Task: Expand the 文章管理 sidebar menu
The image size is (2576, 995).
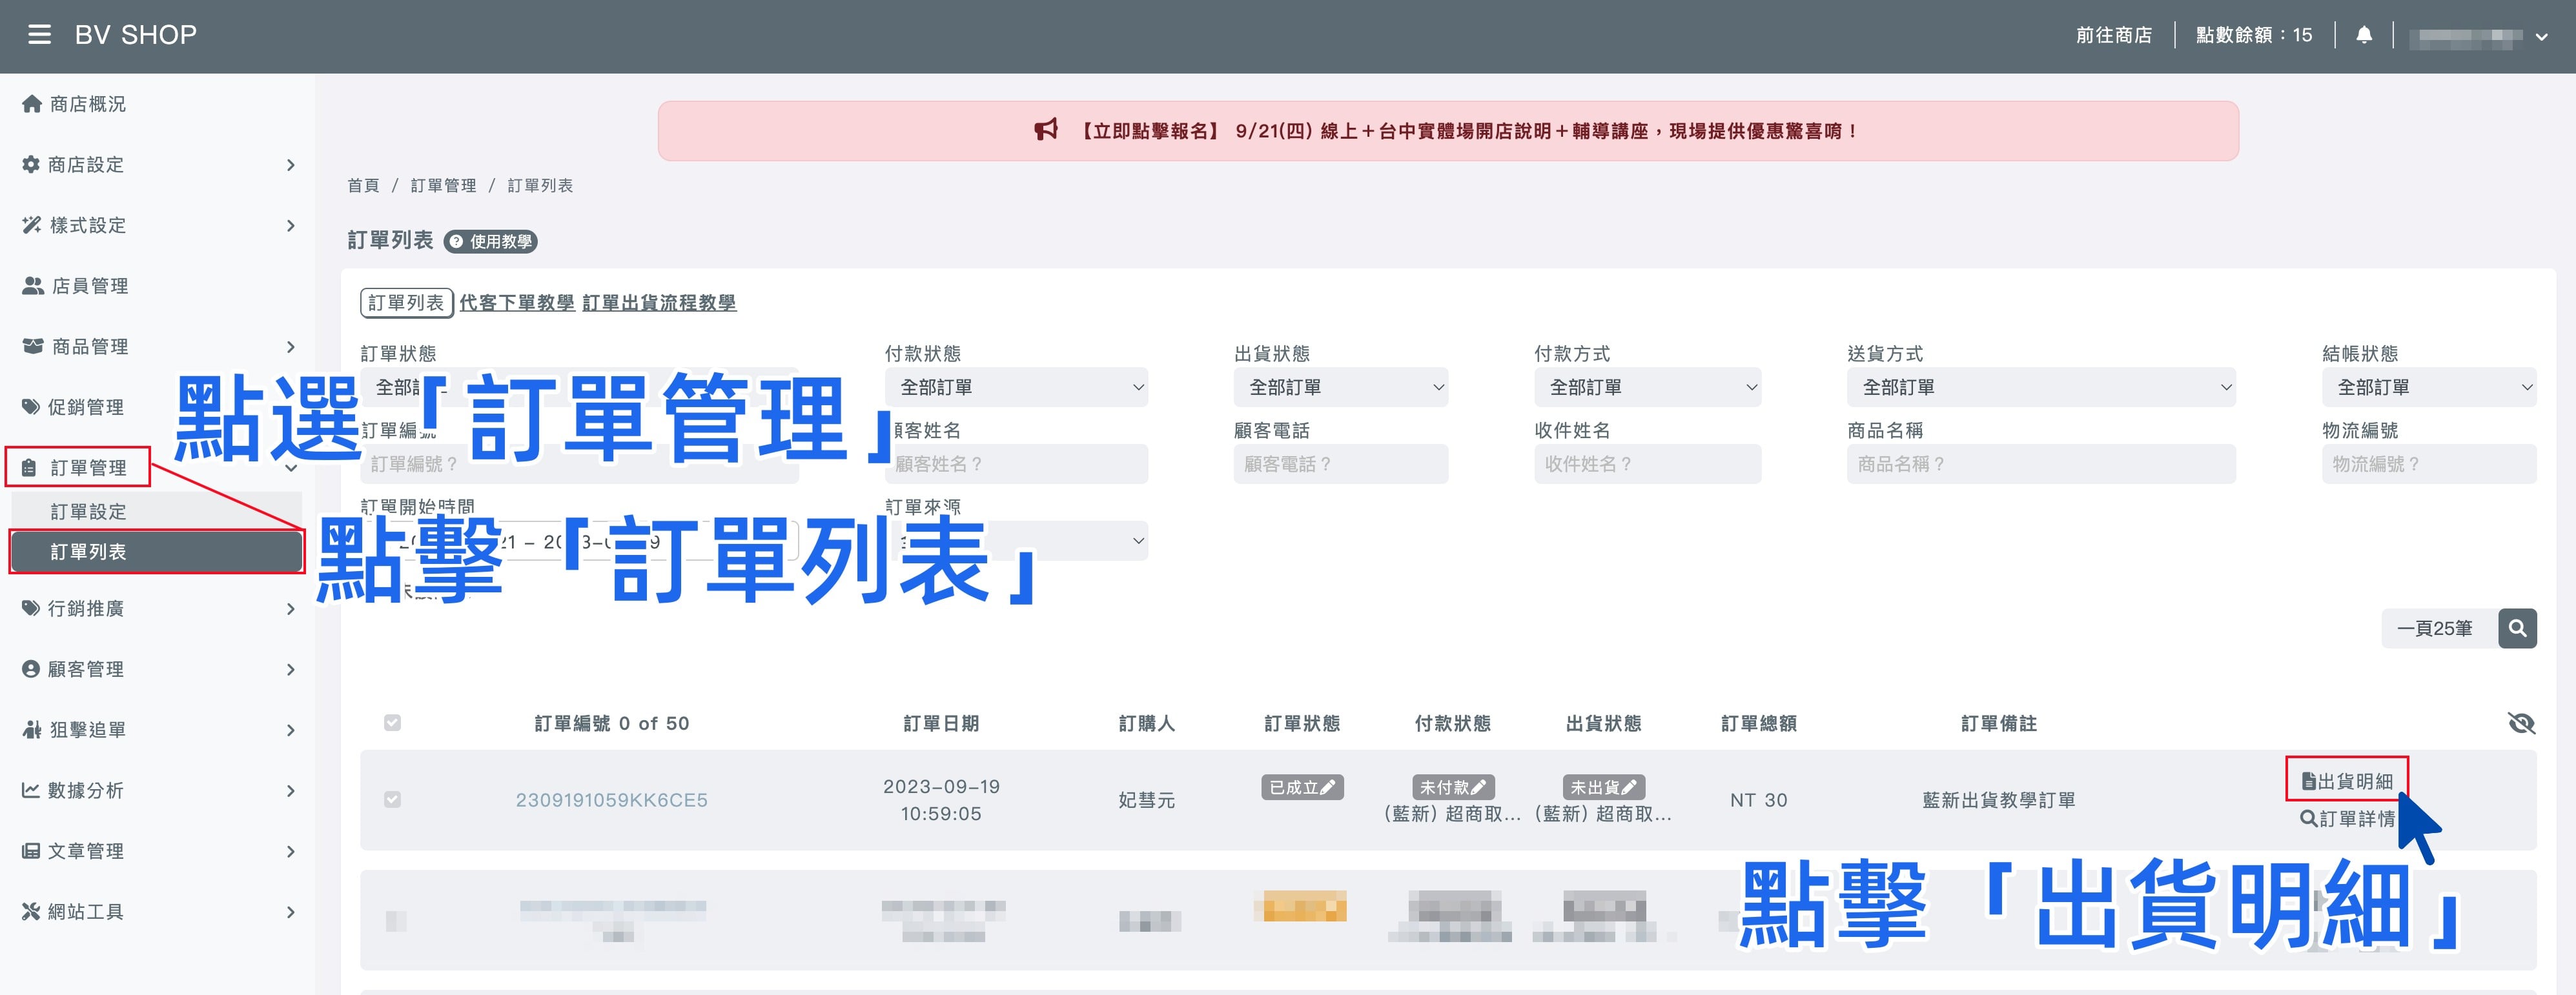Action: [x=158, y=851]
